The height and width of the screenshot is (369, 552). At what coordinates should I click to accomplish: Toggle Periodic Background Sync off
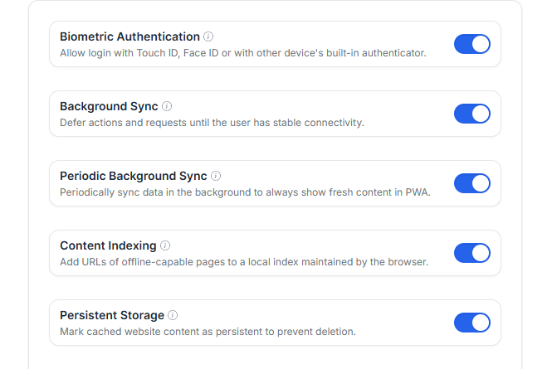[471, 183]
